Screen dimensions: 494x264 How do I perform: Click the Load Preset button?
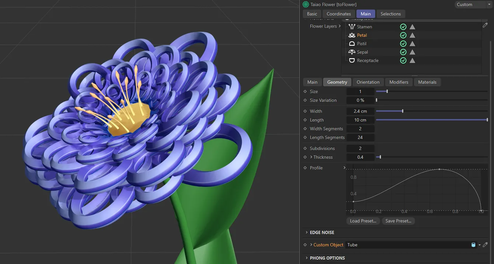click(x=363, y=220)
